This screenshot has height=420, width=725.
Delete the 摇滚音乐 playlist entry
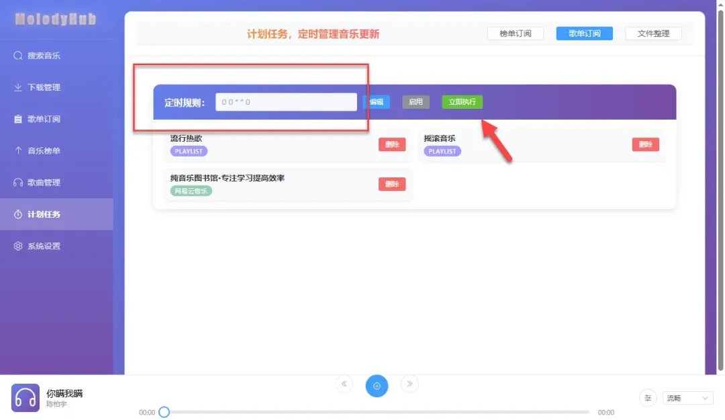coord(645,144)
